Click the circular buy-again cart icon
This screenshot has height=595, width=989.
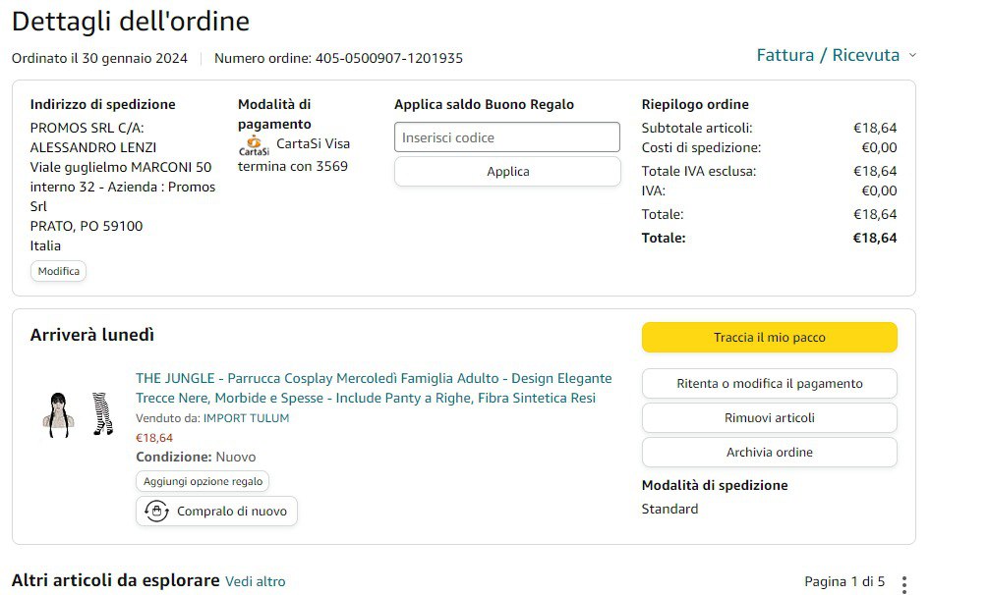(x=155, y=511)
